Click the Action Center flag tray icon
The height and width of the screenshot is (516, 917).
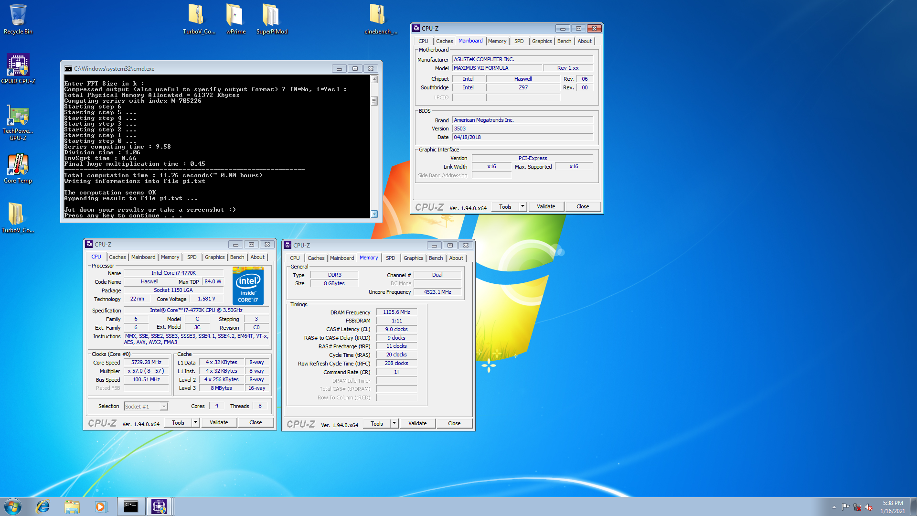tap(846, 507)
